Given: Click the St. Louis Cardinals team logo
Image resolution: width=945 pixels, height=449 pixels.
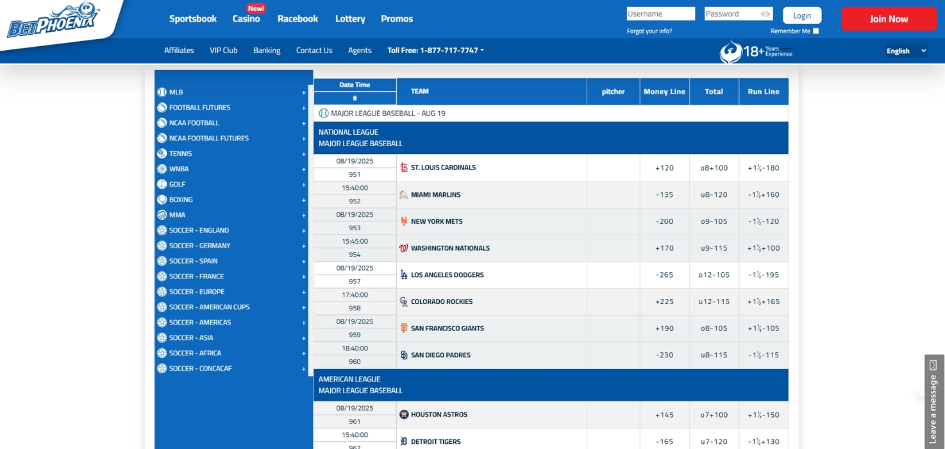Looking at the screenshot, I should click(404, 167).
